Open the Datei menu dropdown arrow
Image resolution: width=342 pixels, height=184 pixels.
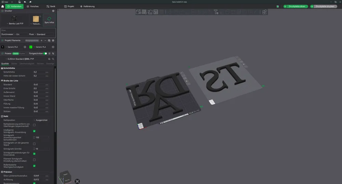(x=12, y=2)
